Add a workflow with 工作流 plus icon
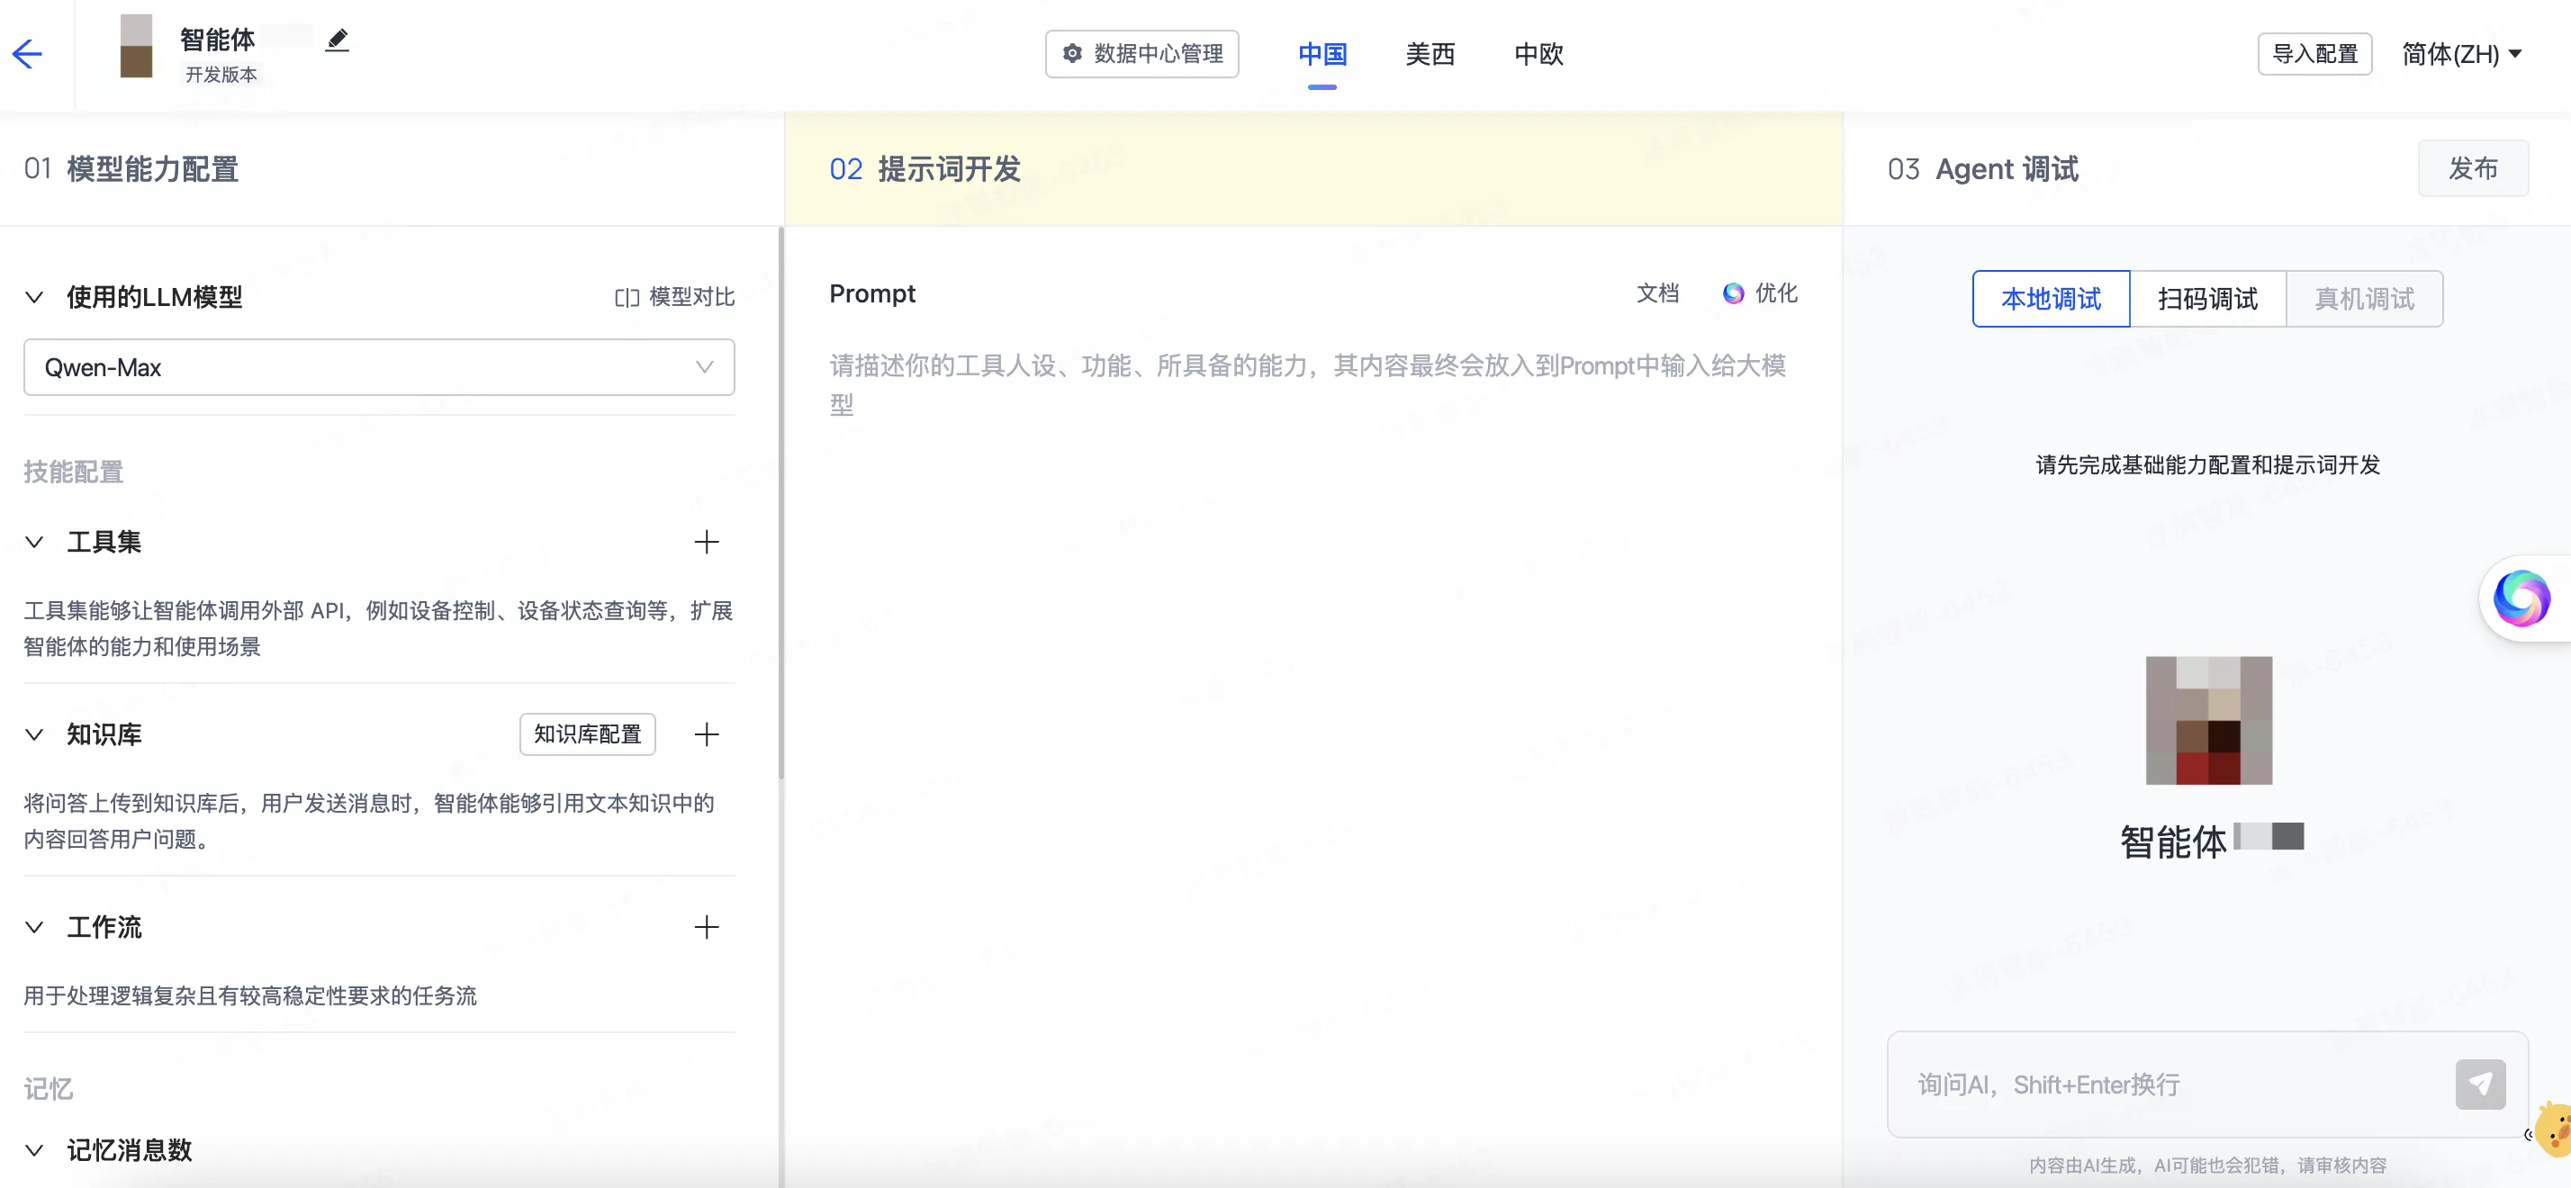 pos(707,928)
